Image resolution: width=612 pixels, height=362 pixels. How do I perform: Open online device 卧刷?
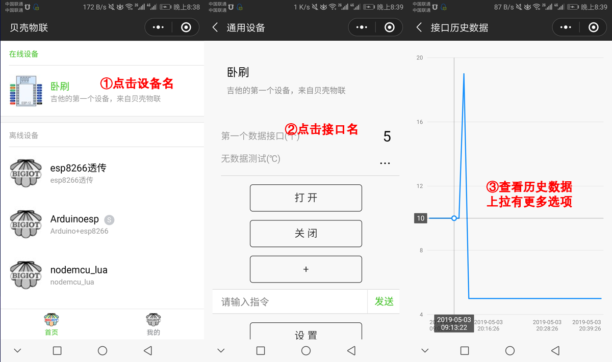point(102,91)
